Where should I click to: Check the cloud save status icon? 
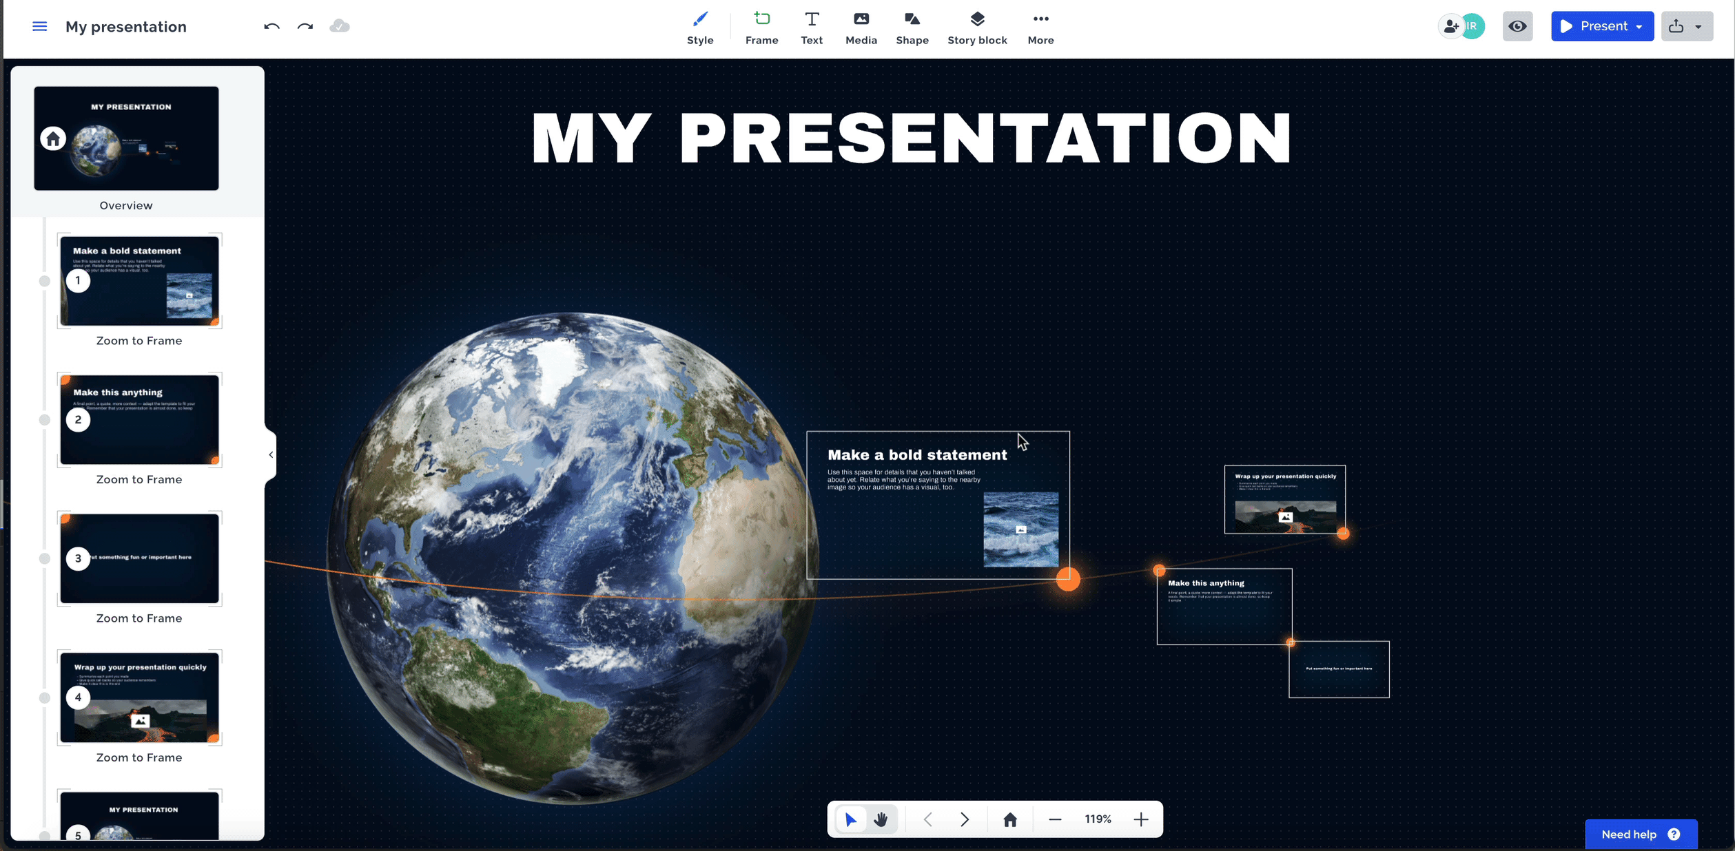tap(340, 26)
